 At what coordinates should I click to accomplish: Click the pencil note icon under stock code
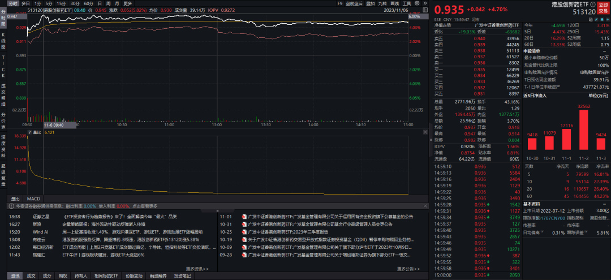pos(596,19)
